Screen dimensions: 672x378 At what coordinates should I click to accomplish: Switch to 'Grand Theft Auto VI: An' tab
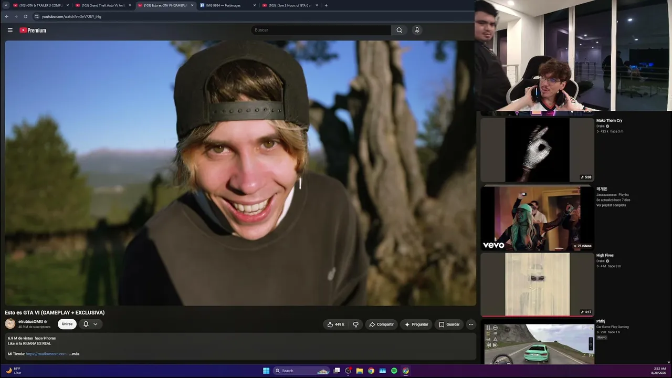(103, 5)
